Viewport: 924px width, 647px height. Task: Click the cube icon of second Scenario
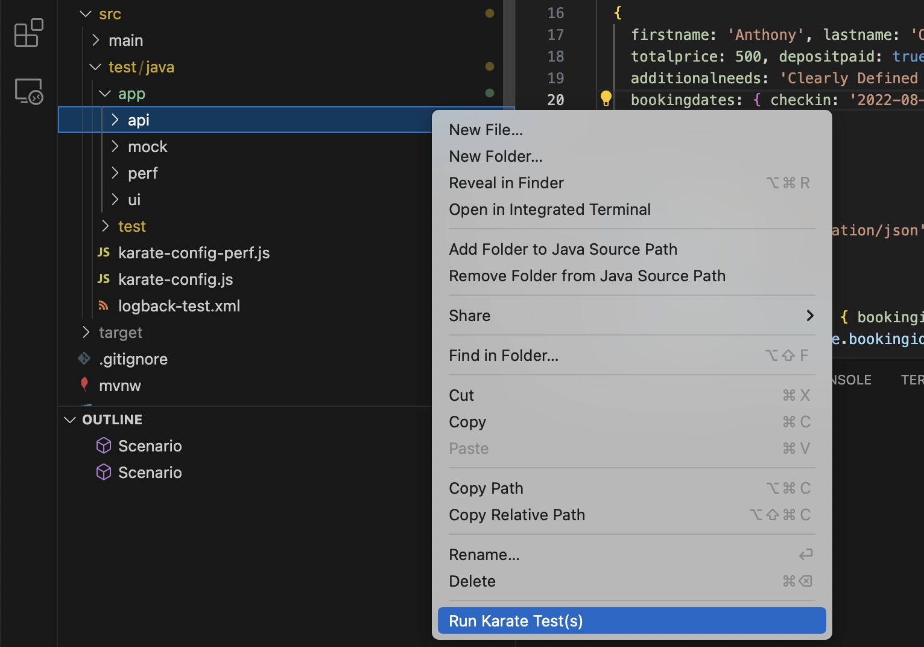104,472
